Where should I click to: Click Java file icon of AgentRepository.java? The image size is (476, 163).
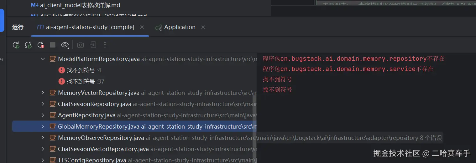point(53,115)
